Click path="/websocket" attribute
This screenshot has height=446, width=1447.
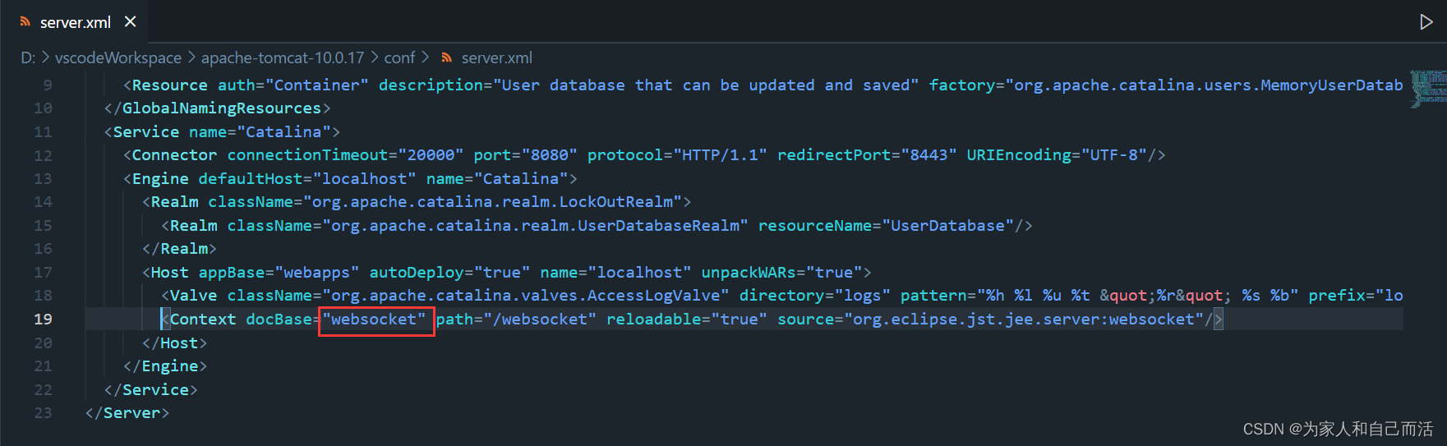[516, 320]
